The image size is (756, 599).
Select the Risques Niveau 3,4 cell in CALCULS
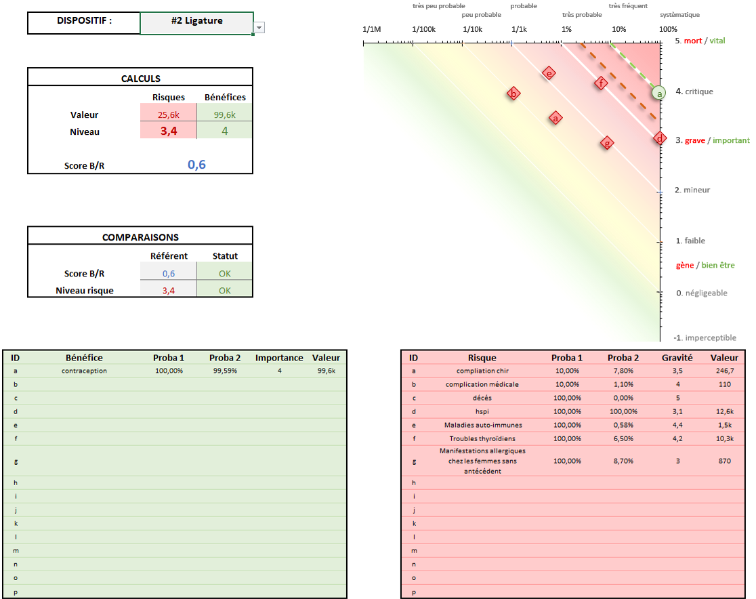[169, 131]
